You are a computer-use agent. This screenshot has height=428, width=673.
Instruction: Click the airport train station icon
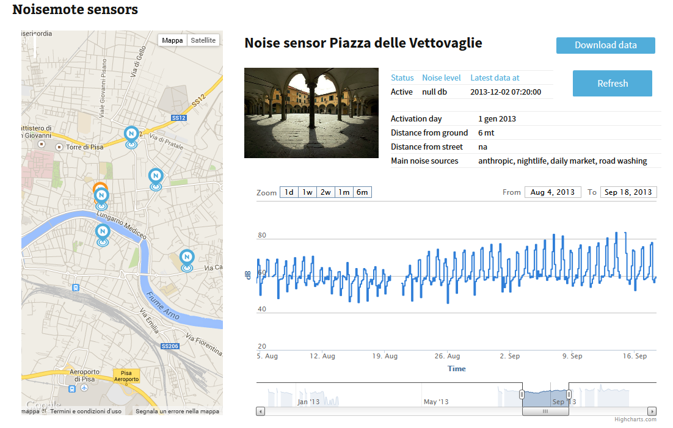pos(72,389)
